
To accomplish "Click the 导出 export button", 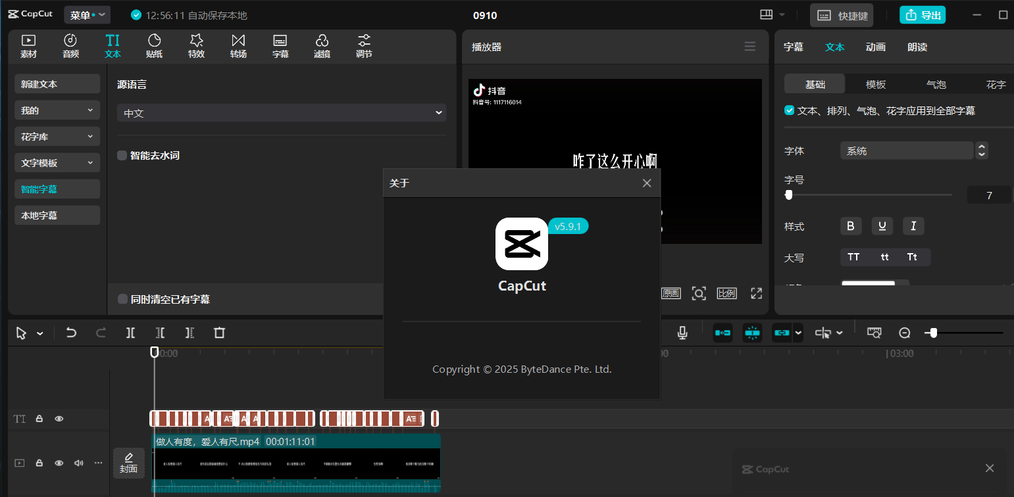I will 922,15.
